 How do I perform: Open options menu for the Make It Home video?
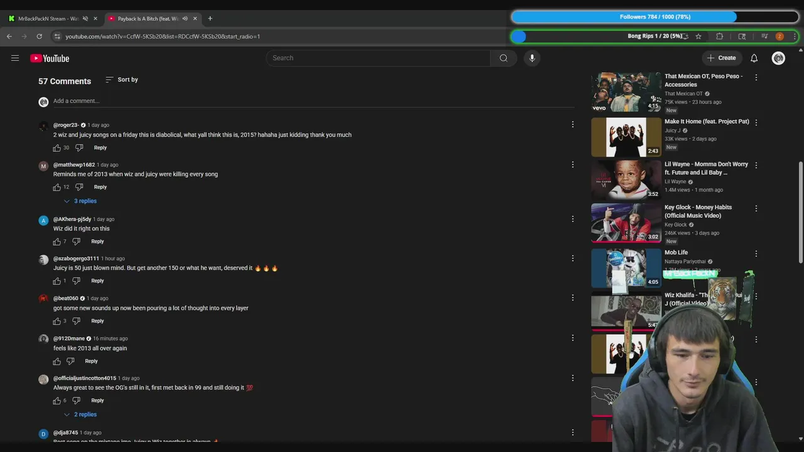tap(756, 122)
